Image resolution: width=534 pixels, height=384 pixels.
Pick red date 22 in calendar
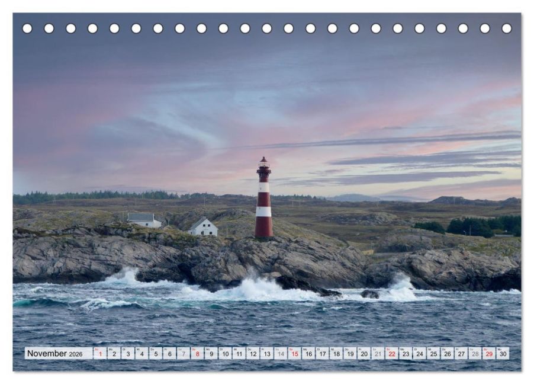click(x=392, y=353)
